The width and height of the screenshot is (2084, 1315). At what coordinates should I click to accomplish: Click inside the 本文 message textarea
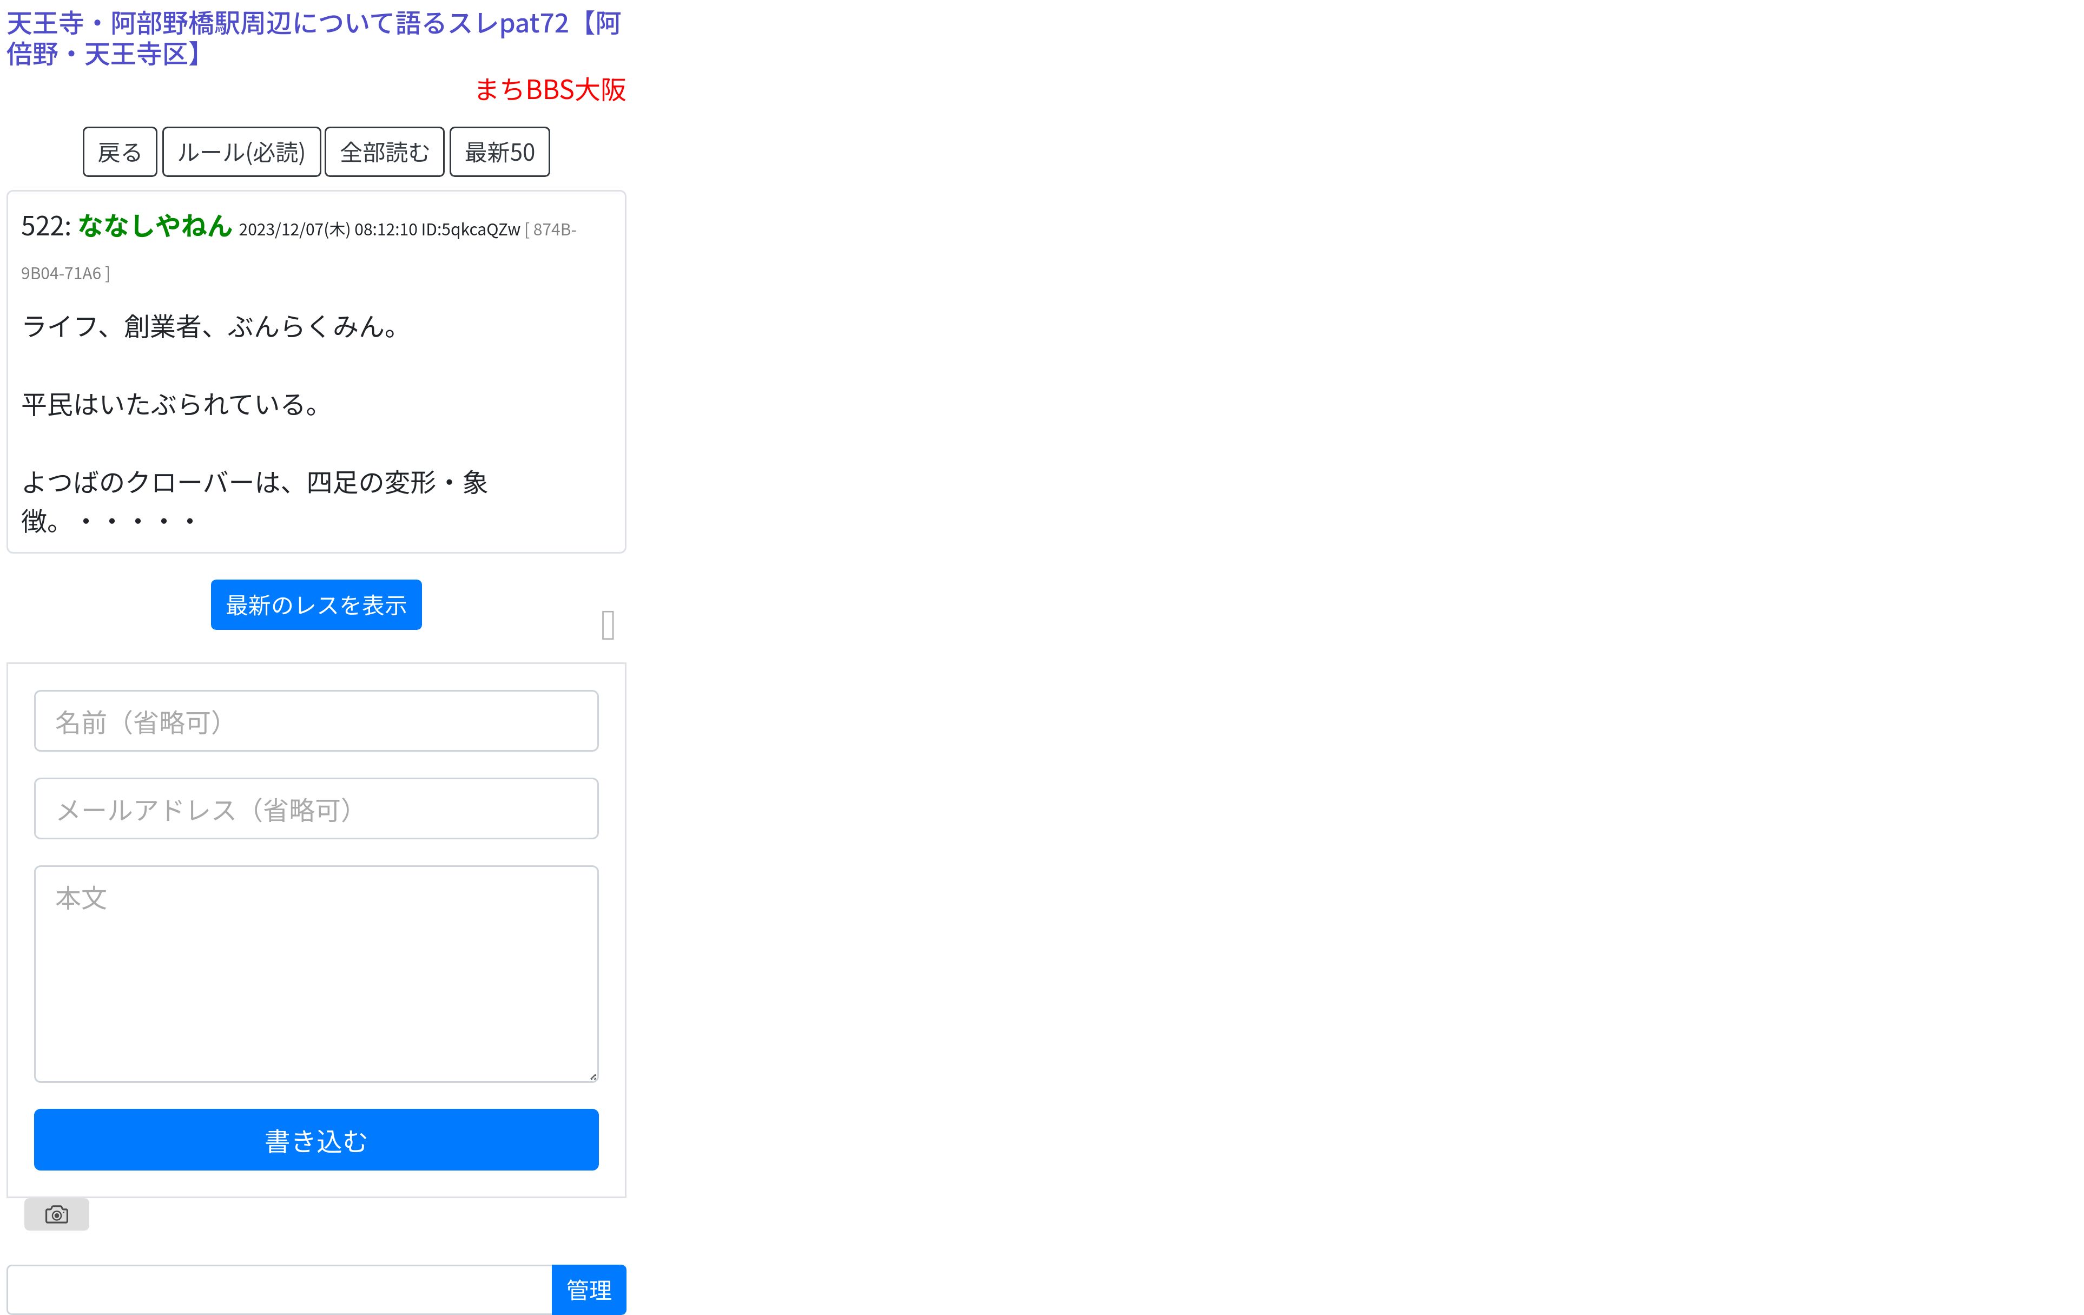click(316, 974)
